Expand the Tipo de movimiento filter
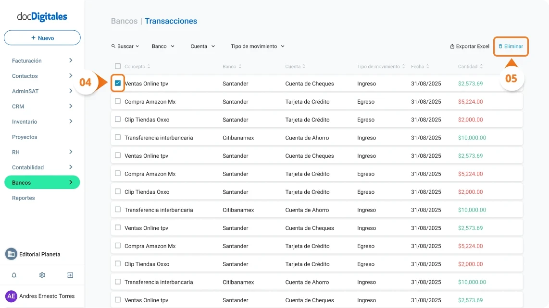 [x=258, y=46]
